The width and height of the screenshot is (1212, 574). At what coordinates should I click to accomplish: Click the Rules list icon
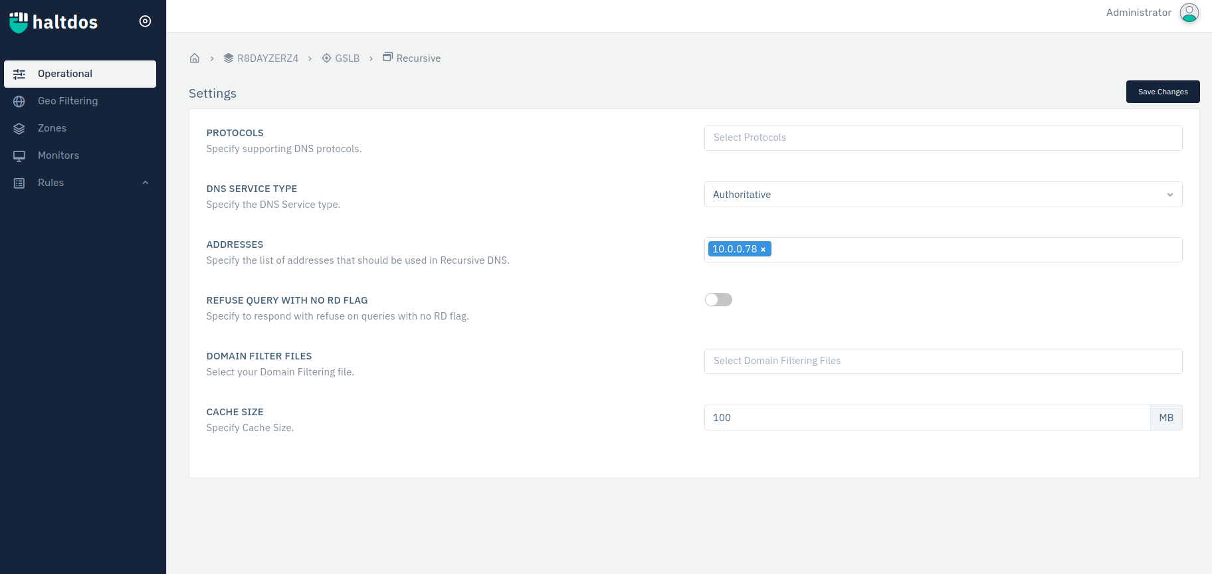point(19,183)
